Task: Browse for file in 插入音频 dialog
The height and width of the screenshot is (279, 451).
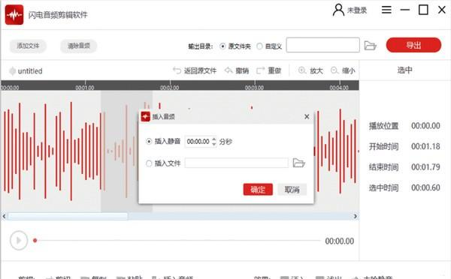Action: [299, 163]
